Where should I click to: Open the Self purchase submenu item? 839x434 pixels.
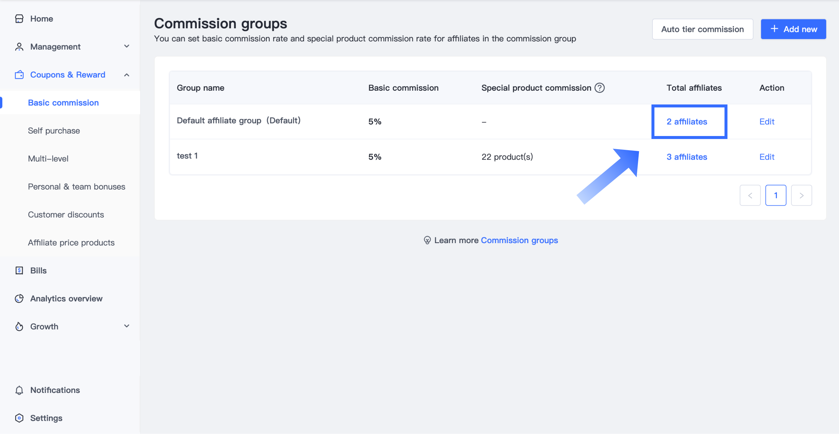click(54, 130)
